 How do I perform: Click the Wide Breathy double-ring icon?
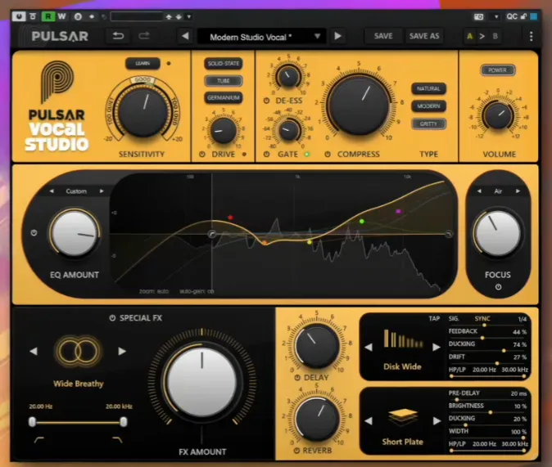[x=78, y=351]
